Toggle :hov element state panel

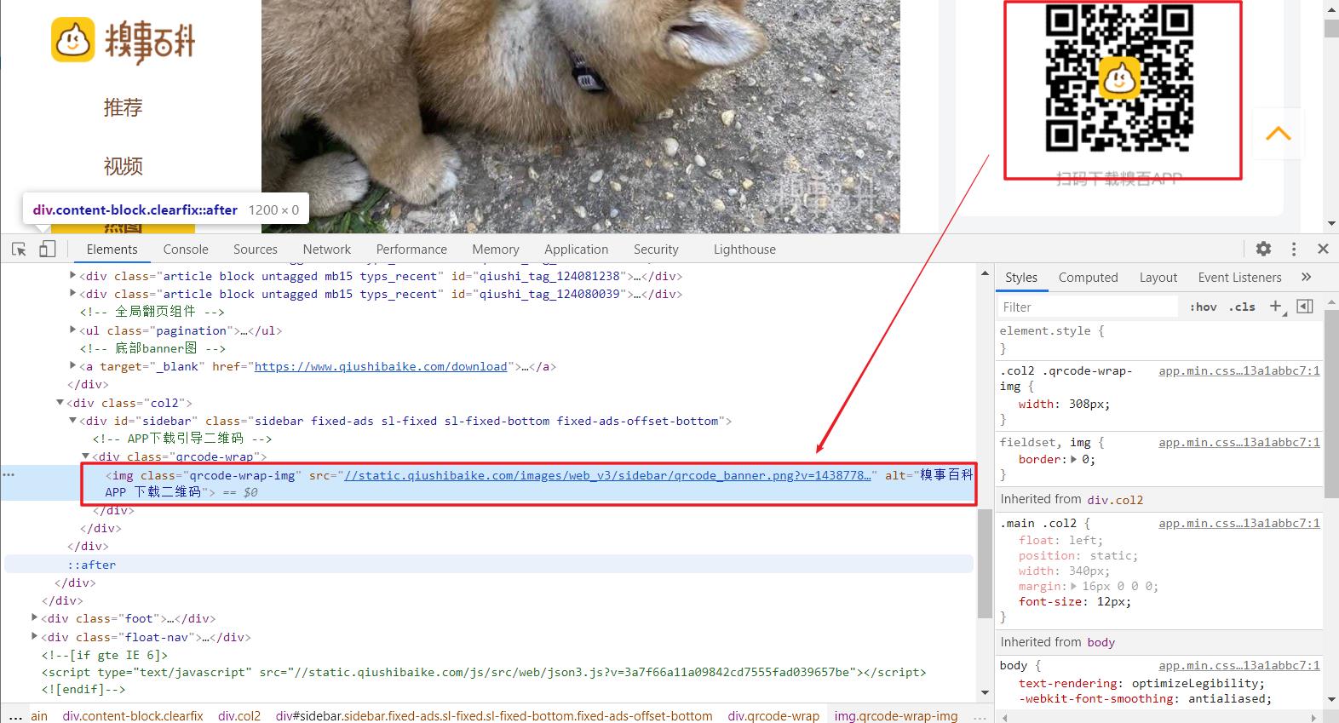coord(1204,307)
